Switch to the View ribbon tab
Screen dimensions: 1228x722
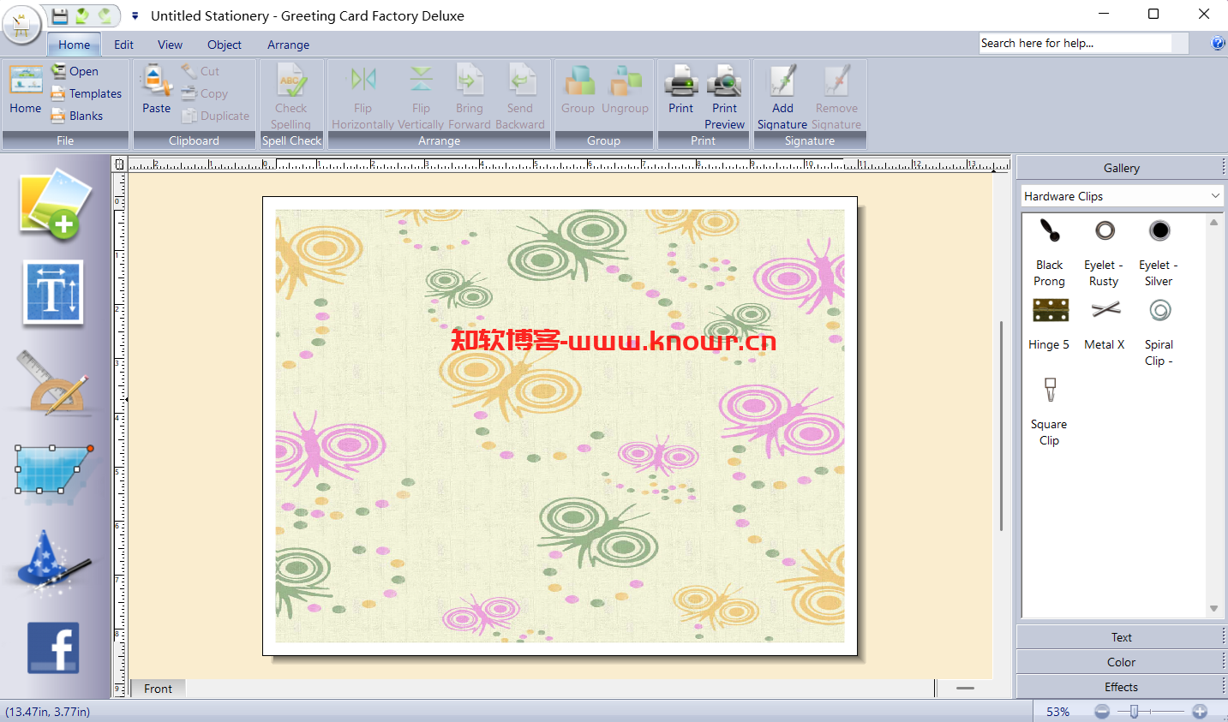click(x=170, y=45)
